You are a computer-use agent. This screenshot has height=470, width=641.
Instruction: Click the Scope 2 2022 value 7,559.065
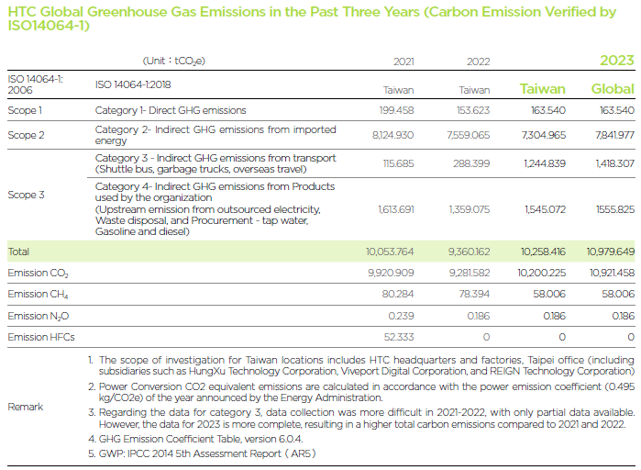(468, 135)
